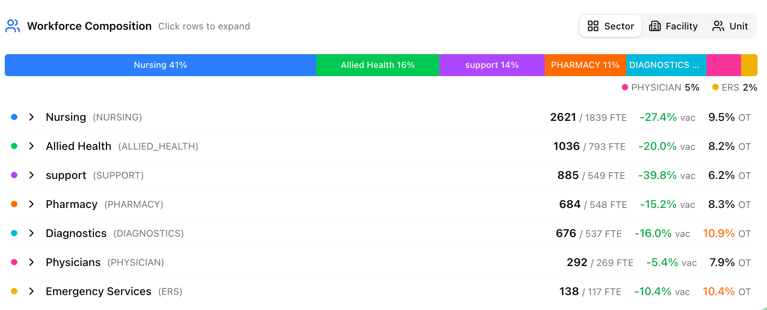The width and height of the screenshot is (767, 310).
Task: Click the ERS 2% legend entry
Action: point(735,87)
